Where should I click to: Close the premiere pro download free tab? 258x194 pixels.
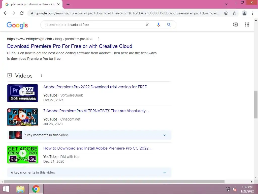pyautogui.click(x=58, y=5)
